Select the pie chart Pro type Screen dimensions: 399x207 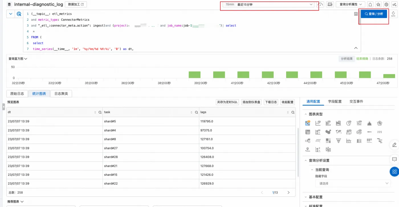coord(349,123)
